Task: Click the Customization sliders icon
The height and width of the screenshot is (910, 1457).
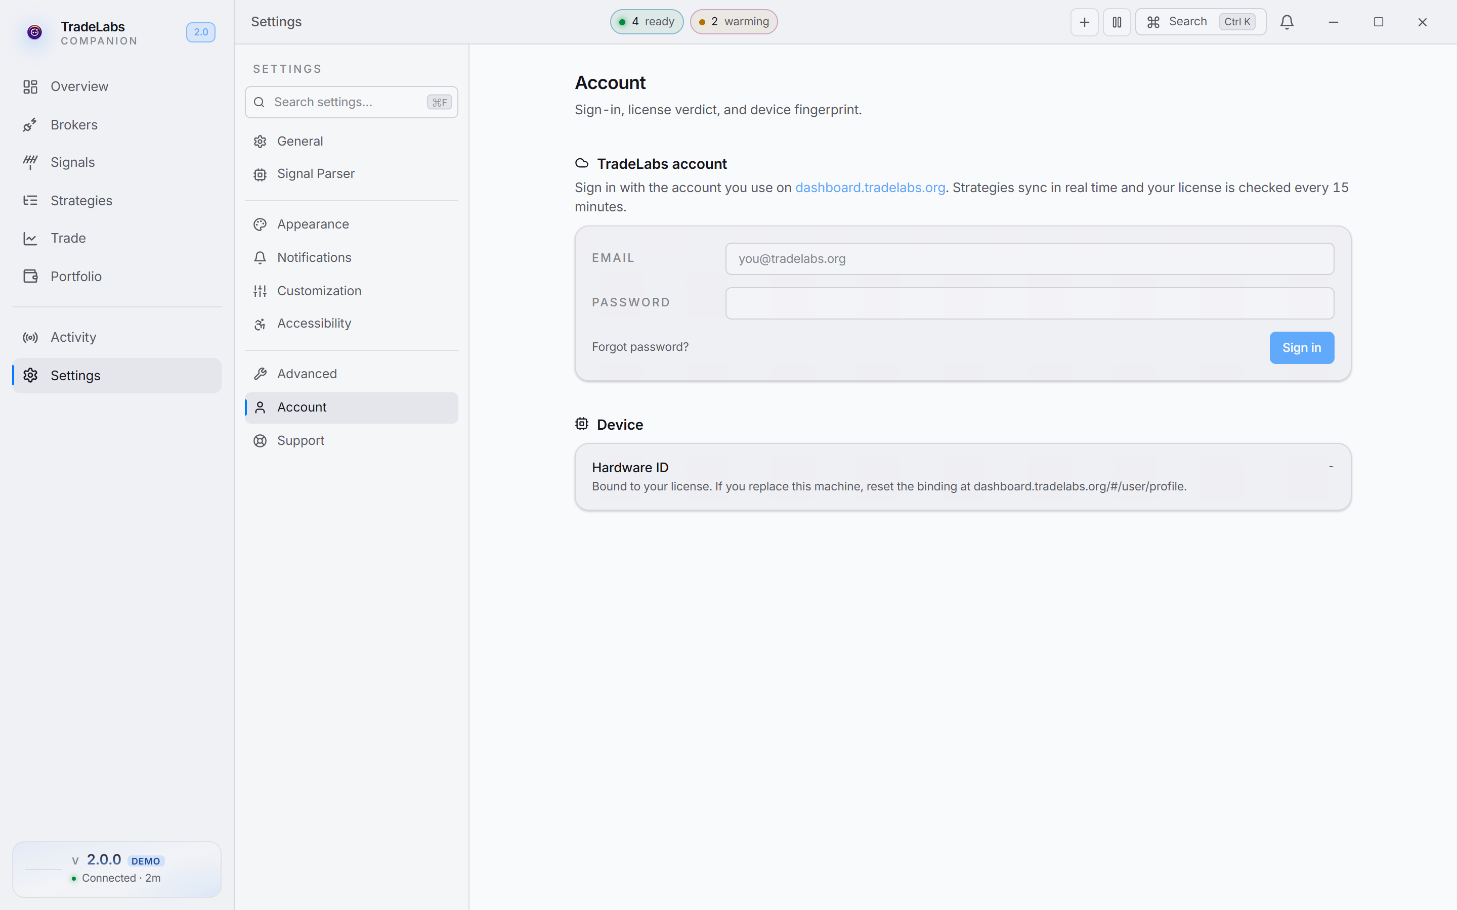Action: click(260, 291)
